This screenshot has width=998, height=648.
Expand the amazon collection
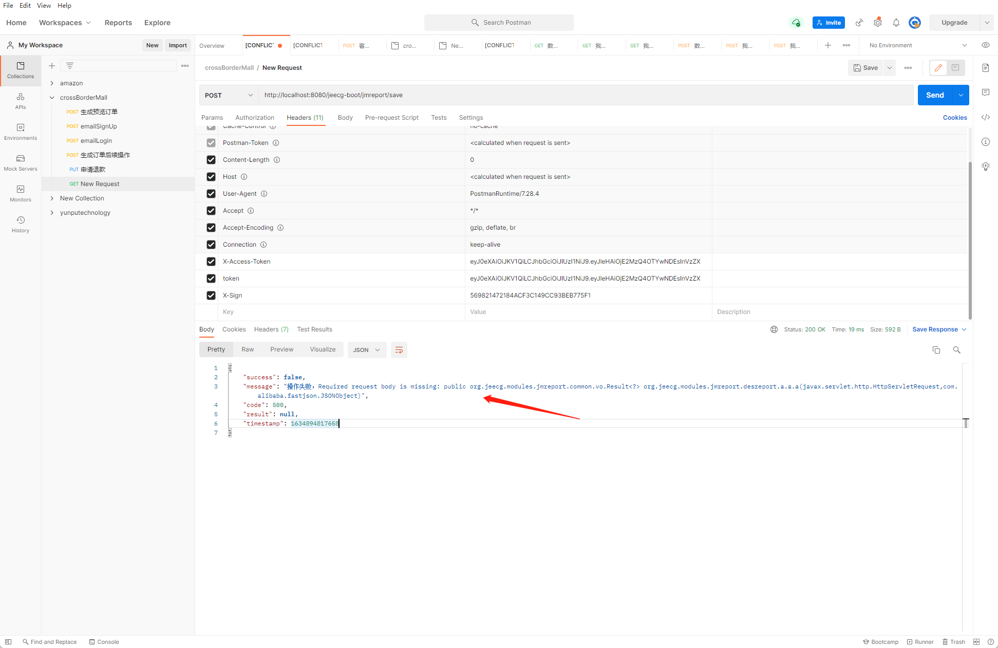tap(52, 83)
